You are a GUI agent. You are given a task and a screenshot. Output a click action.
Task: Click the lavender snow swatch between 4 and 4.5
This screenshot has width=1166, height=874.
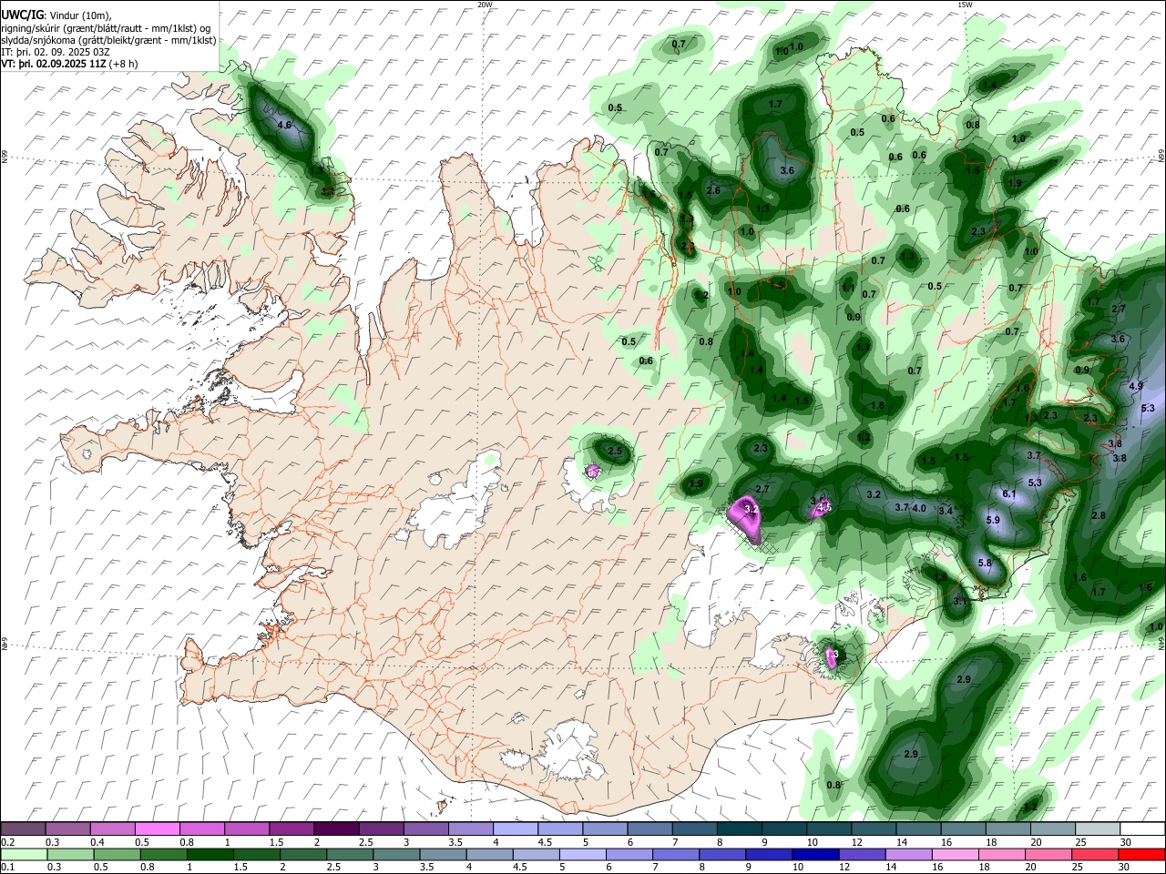[515, 829]
